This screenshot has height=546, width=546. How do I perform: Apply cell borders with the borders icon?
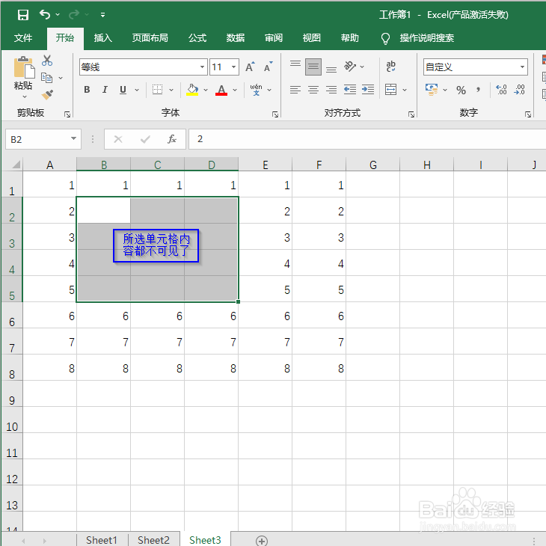pos(157,90)
